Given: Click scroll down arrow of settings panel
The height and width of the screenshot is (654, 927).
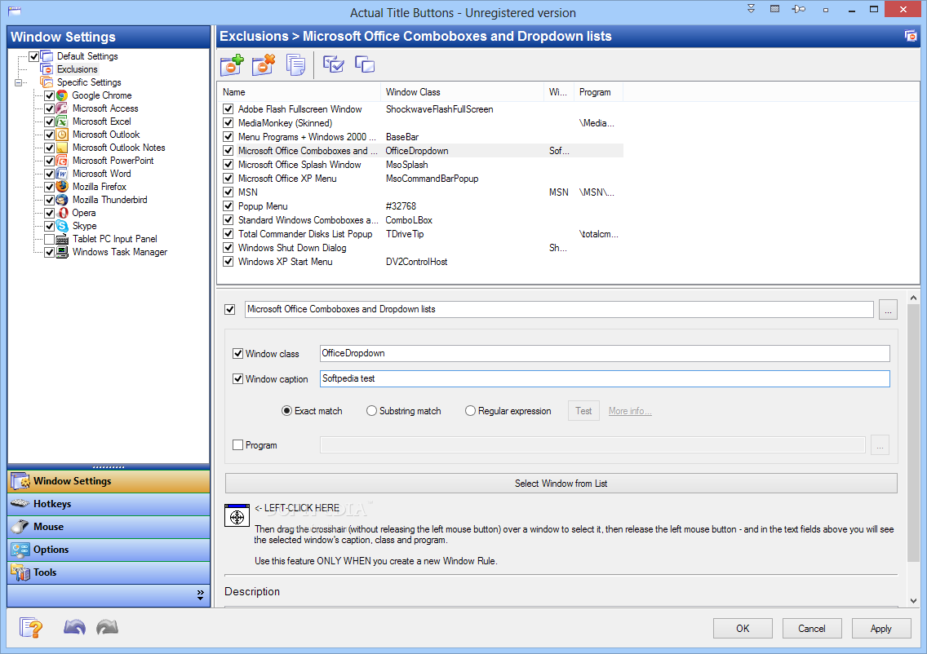Looking at the screenshot, I should point(913,600).
